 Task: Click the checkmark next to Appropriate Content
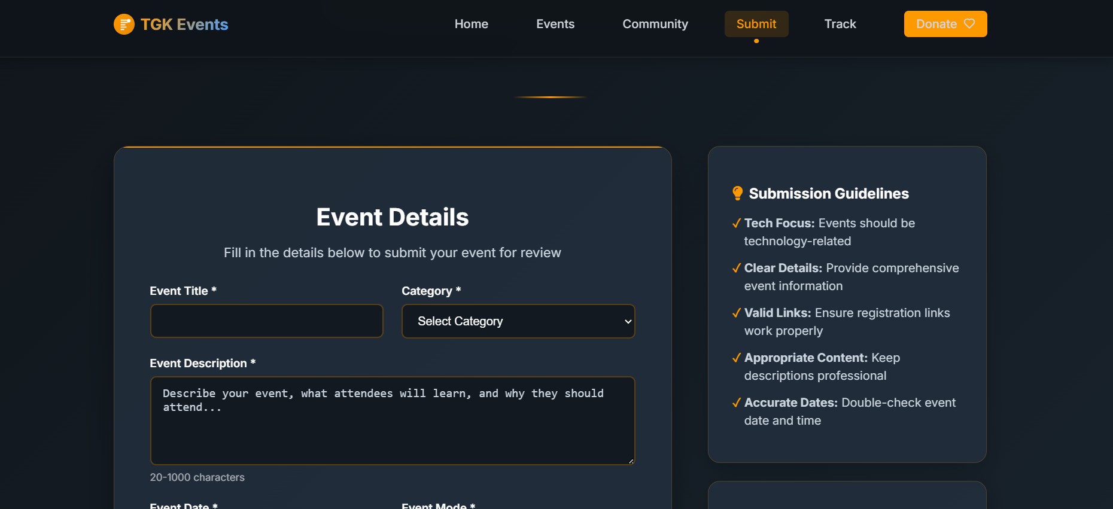click(x=737, y=358)
